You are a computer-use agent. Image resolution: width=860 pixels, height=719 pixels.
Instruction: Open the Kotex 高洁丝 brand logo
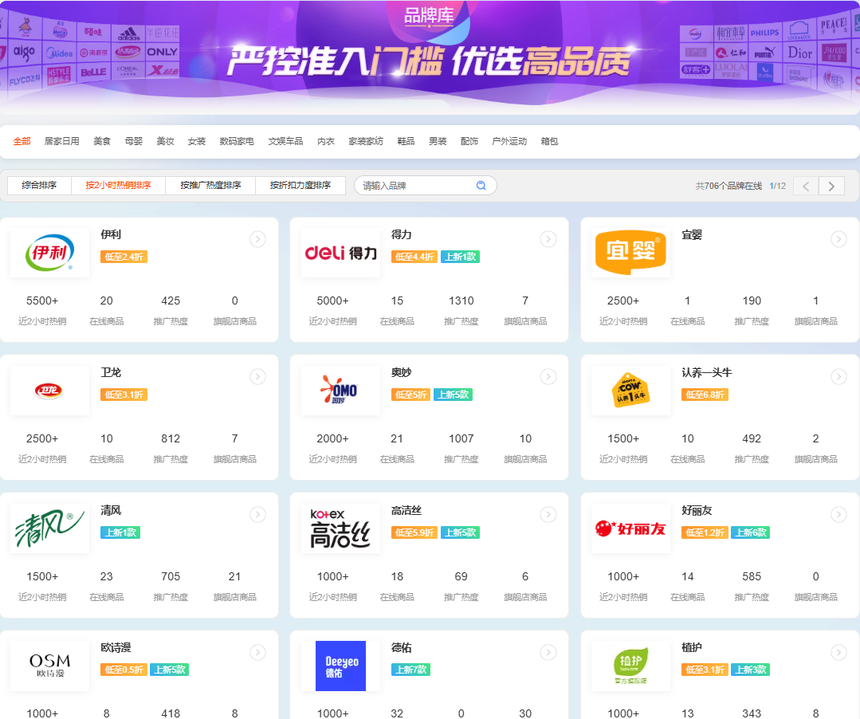coord(340,528)
